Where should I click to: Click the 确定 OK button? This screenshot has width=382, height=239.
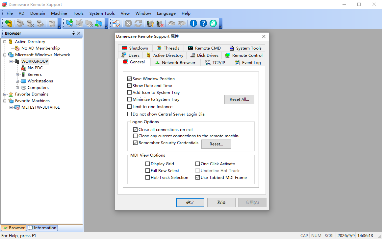[x=190, y=203]
